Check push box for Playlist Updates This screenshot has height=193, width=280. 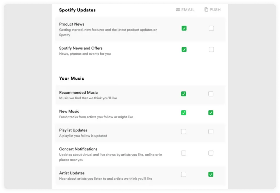pyautogui.click(x=211, y=132)
